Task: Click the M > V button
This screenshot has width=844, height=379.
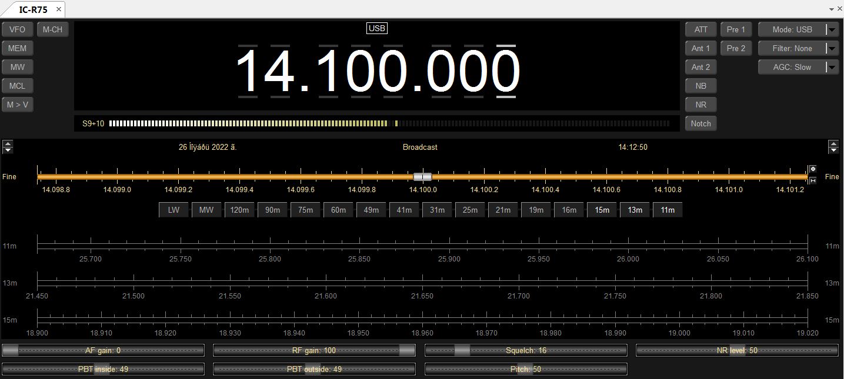Action: [18, 105]
